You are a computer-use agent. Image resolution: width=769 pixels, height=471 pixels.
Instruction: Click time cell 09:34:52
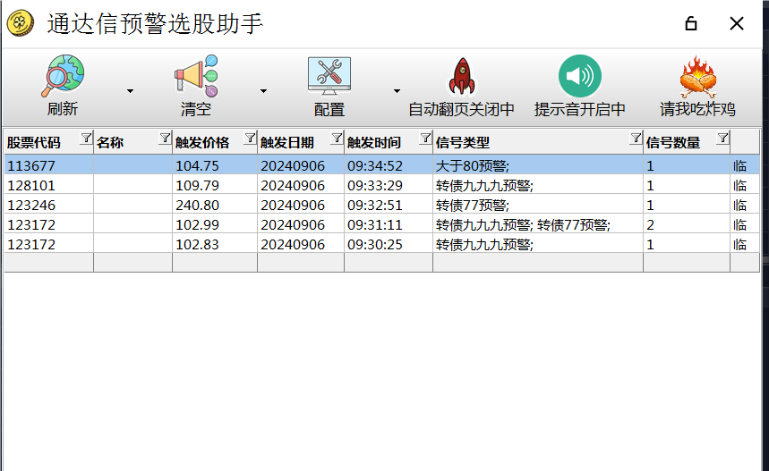click(389, 165)
